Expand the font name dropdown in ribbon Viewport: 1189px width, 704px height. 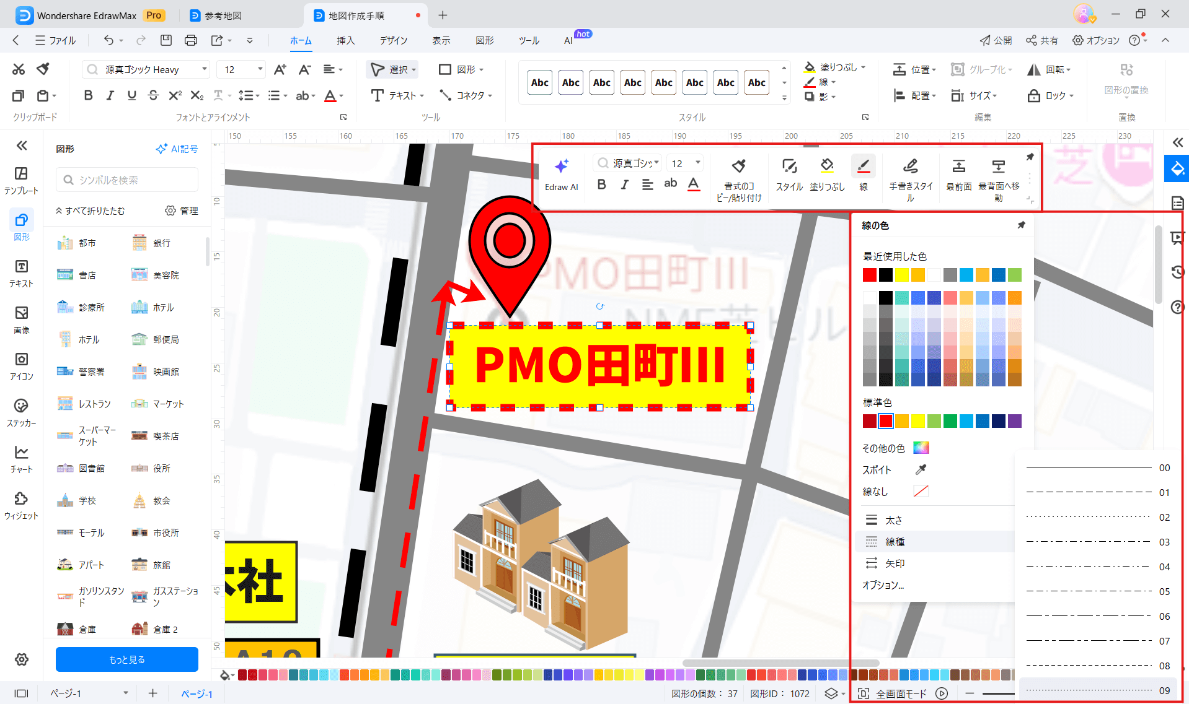[204, 69]
